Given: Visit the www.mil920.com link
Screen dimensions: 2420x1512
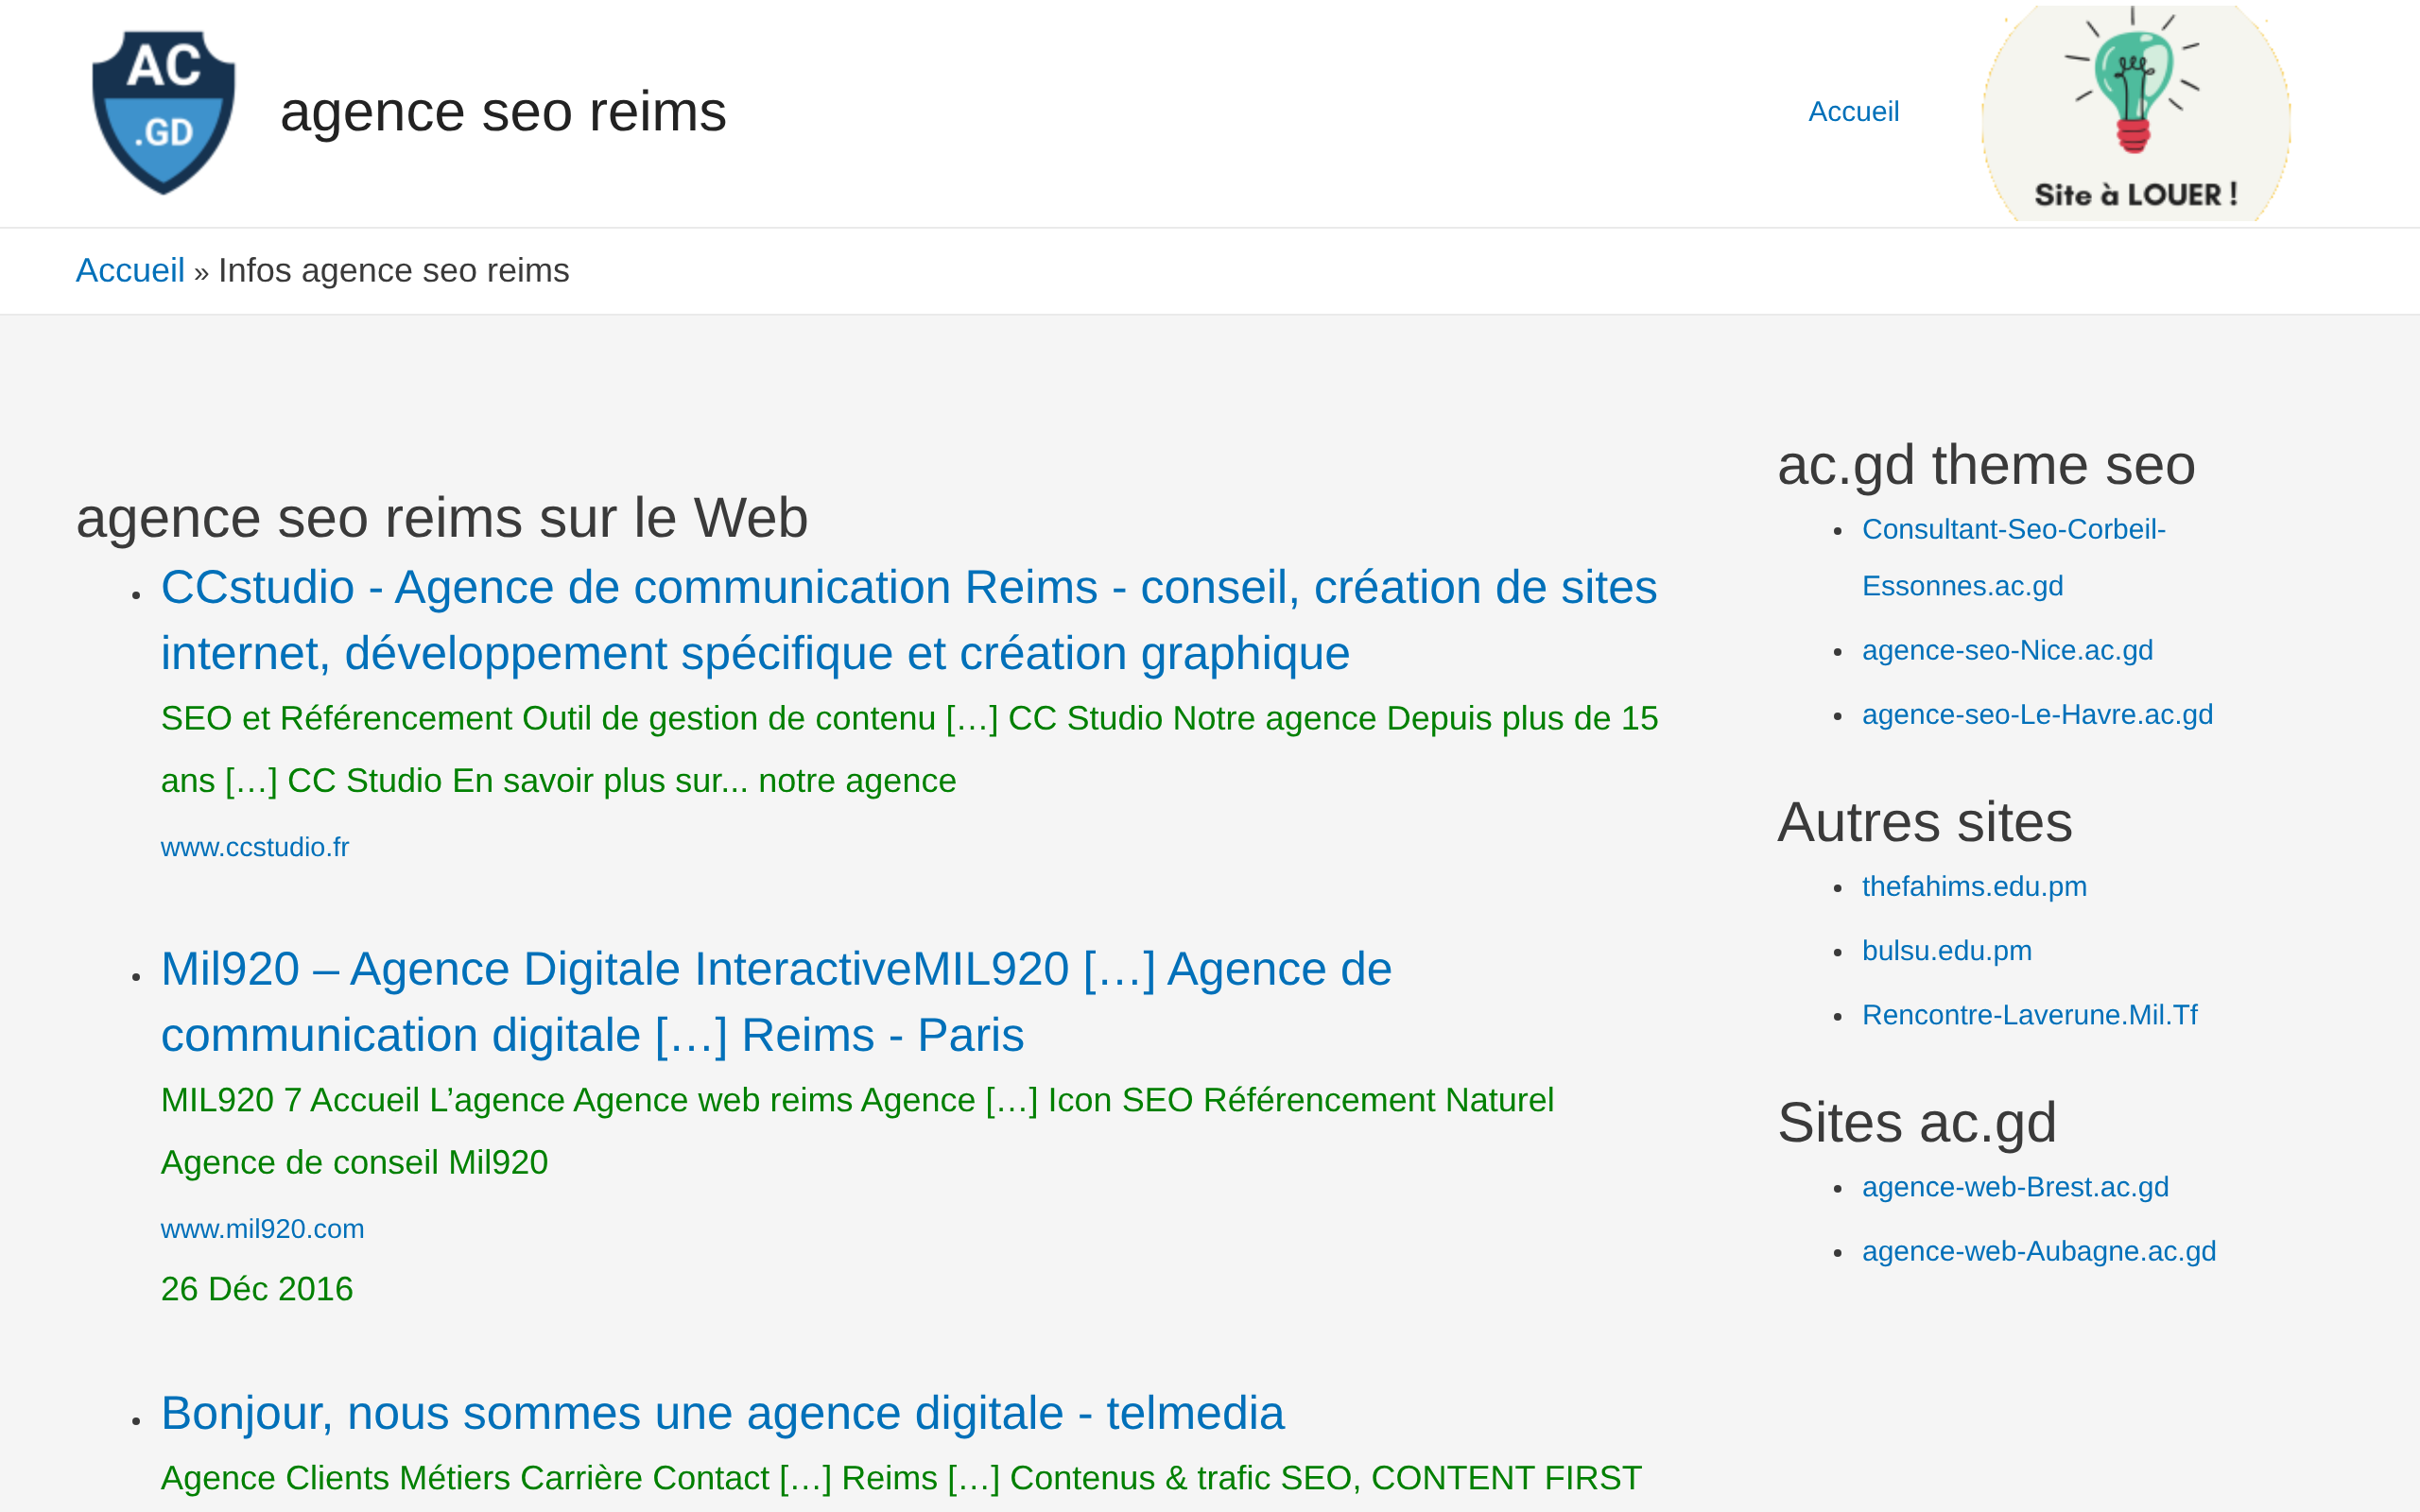Looking at the screenshot, I should point(262,1229).
